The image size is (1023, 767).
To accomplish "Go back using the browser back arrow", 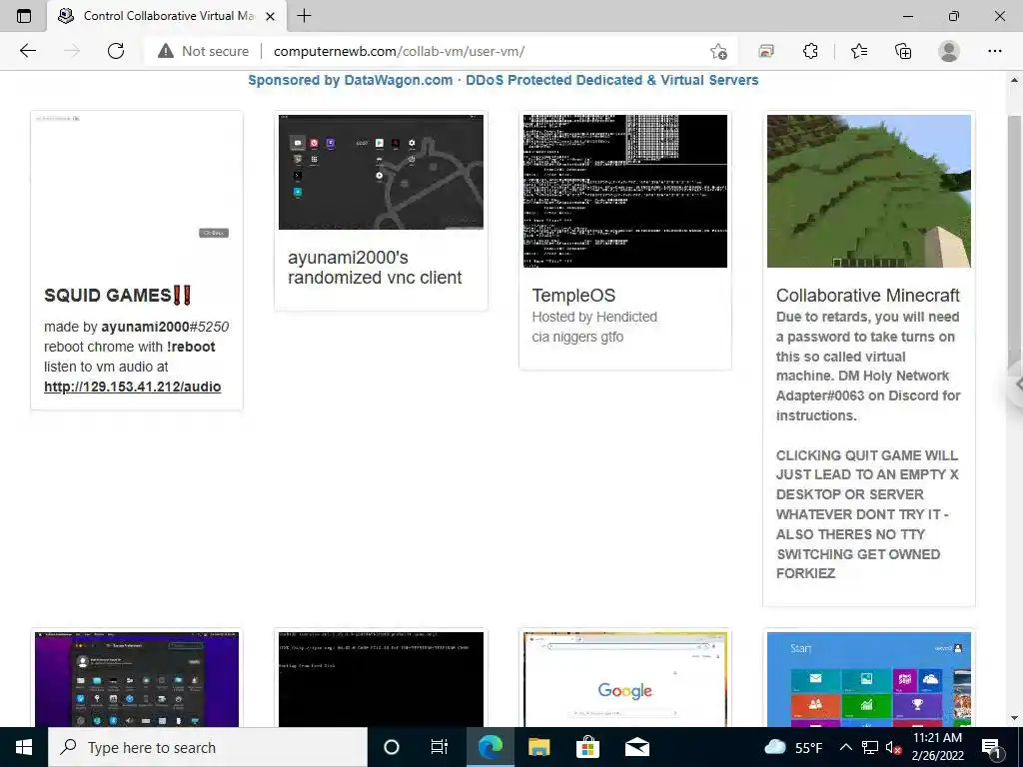I will point(27,51).
